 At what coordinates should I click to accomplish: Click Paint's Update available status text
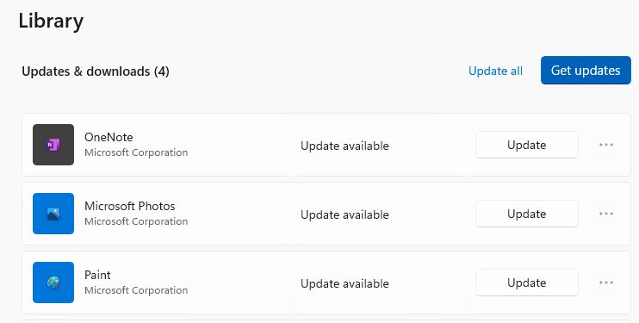pos(344,283)
